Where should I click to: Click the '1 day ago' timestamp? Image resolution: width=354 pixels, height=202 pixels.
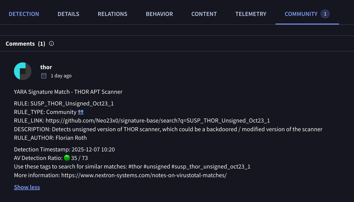pyautogui.click(x=61, y=76)
